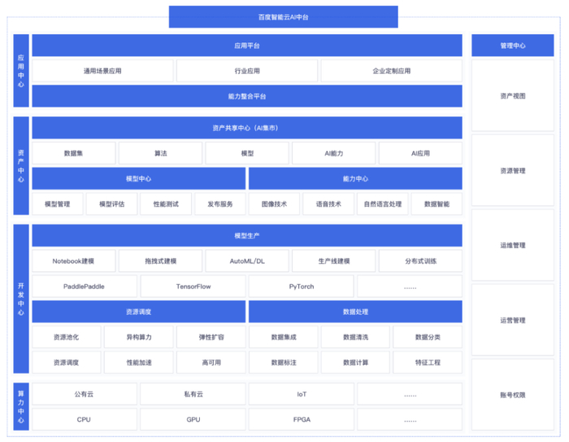
Task: Click the PaddlePaddle framework box
Action: (x=85, y=287)
